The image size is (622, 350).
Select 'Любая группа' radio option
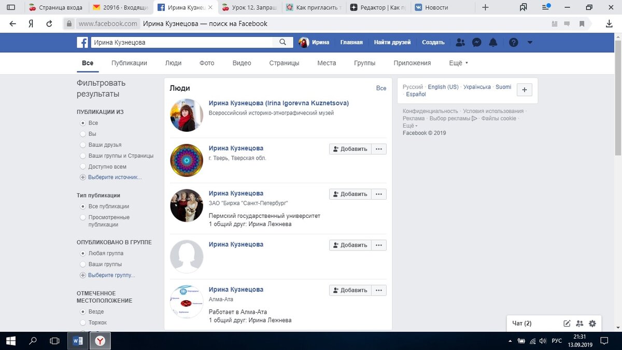(83, 254)
